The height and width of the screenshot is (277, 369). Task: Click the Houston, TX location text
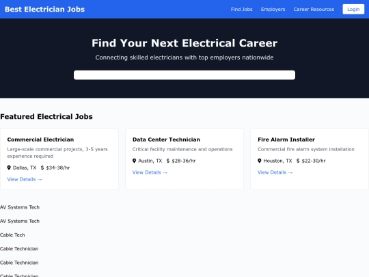tap(277, 161)
